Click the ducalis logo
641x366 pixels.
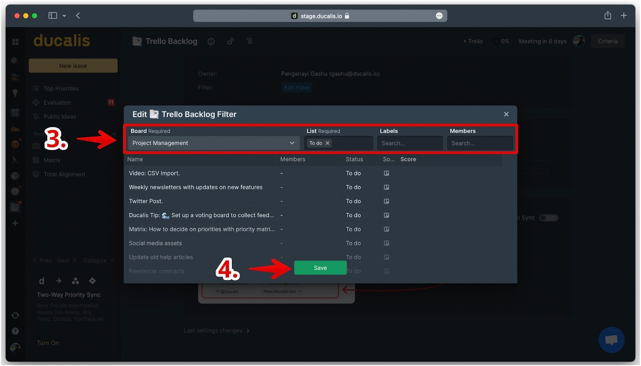point(62,40)
